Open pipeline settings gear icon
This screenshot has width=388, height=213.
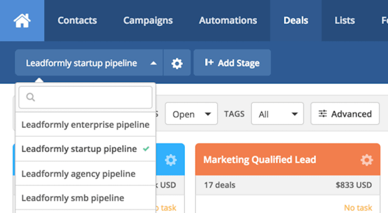(x=177, y=63)
